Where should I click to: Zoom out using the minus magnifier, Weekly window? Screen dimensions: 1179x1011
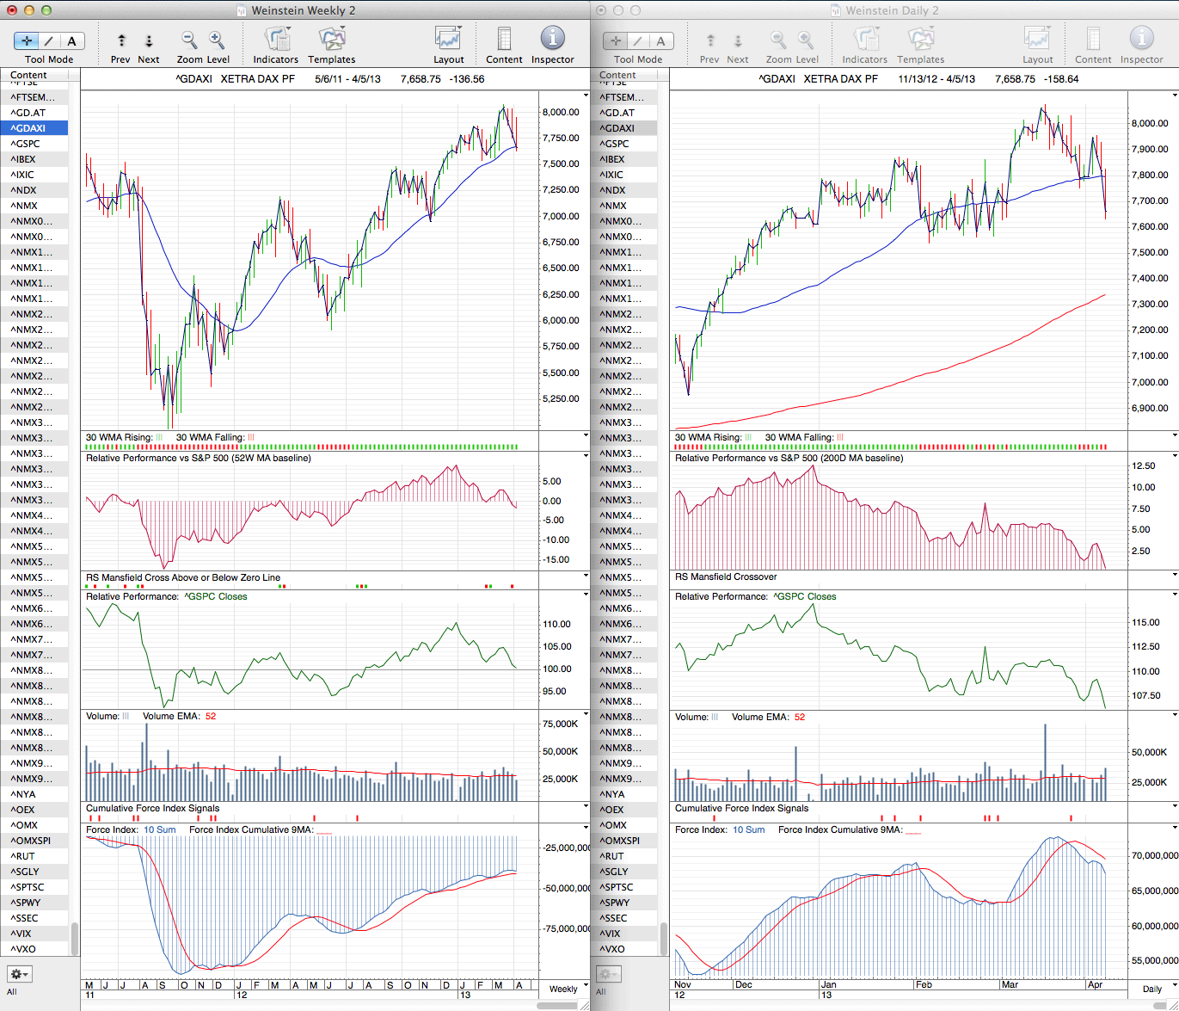click(188, 40)
